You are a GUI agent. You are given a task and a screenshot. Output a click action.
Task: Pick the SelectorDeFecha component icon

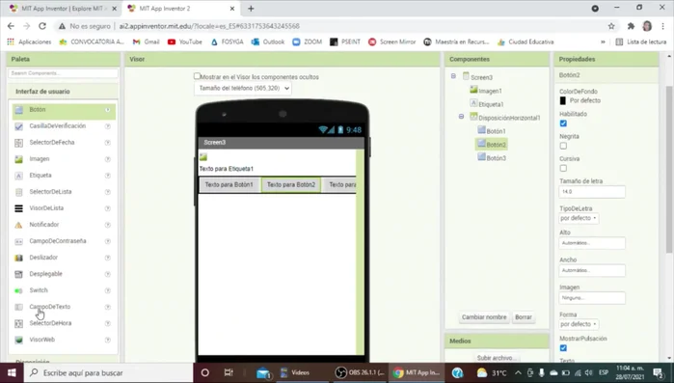pos(19,143)
